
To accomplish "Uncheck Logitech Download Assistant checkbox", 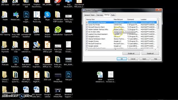I will pos(87,34).
